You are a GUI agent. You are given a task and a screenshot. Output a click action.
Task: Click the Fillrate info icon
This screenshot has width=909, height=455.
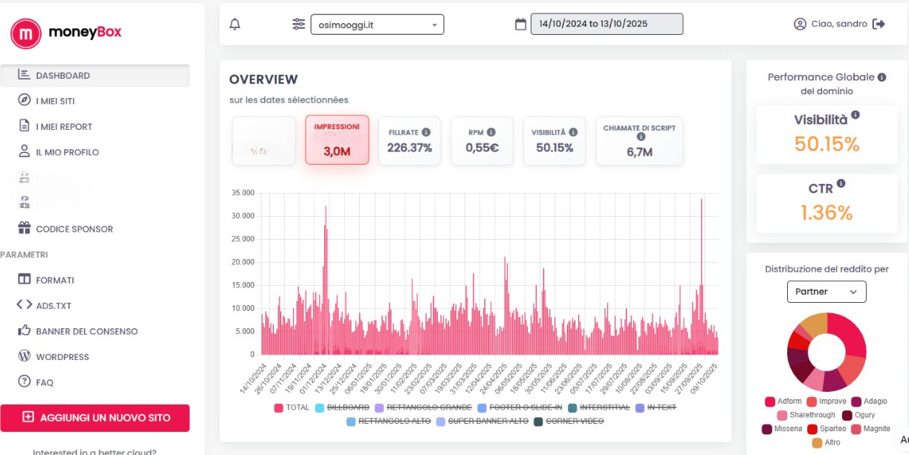pyautogui.click(x=426, y=132)
